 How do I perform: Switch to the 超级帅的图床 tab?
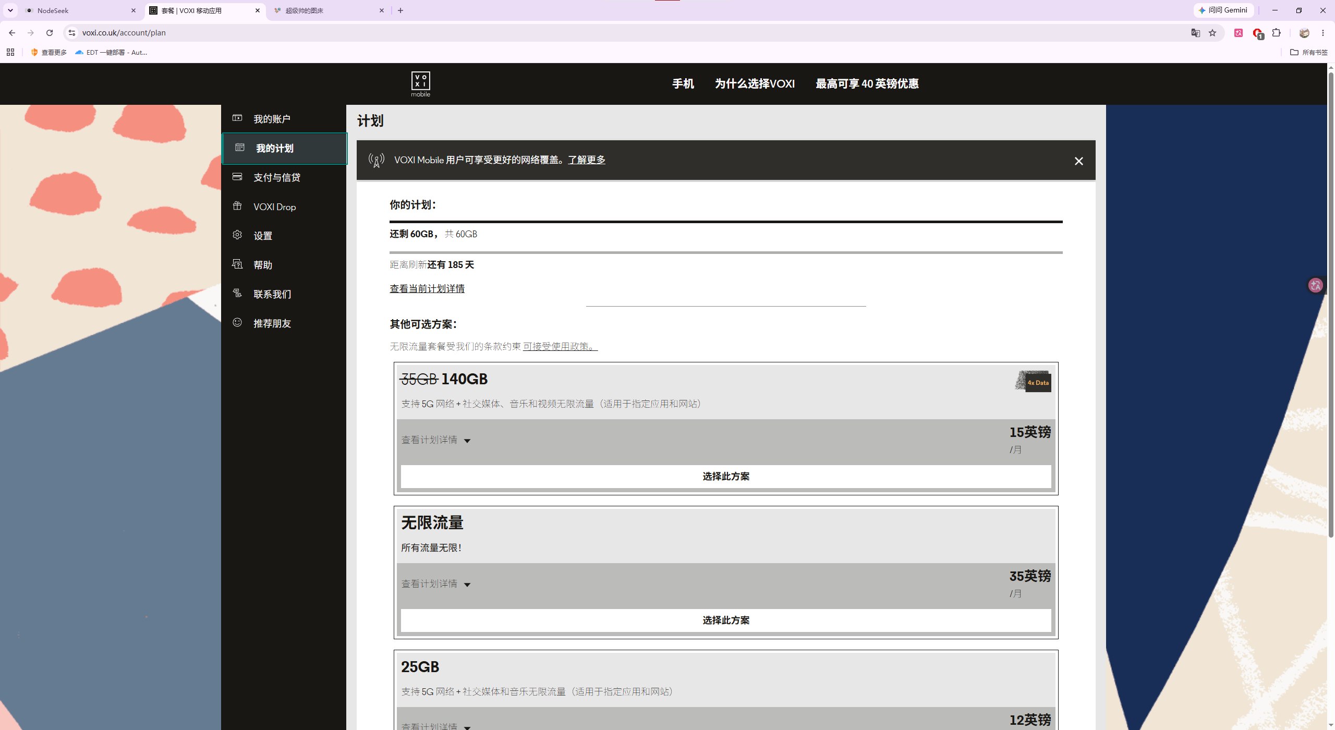point(329,10)
